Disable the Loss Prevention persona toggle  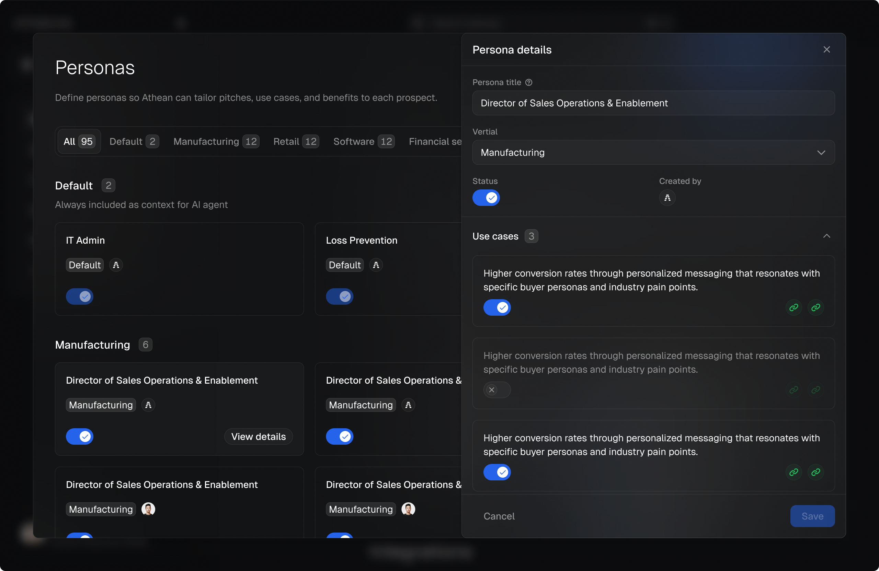click(340, 296)
